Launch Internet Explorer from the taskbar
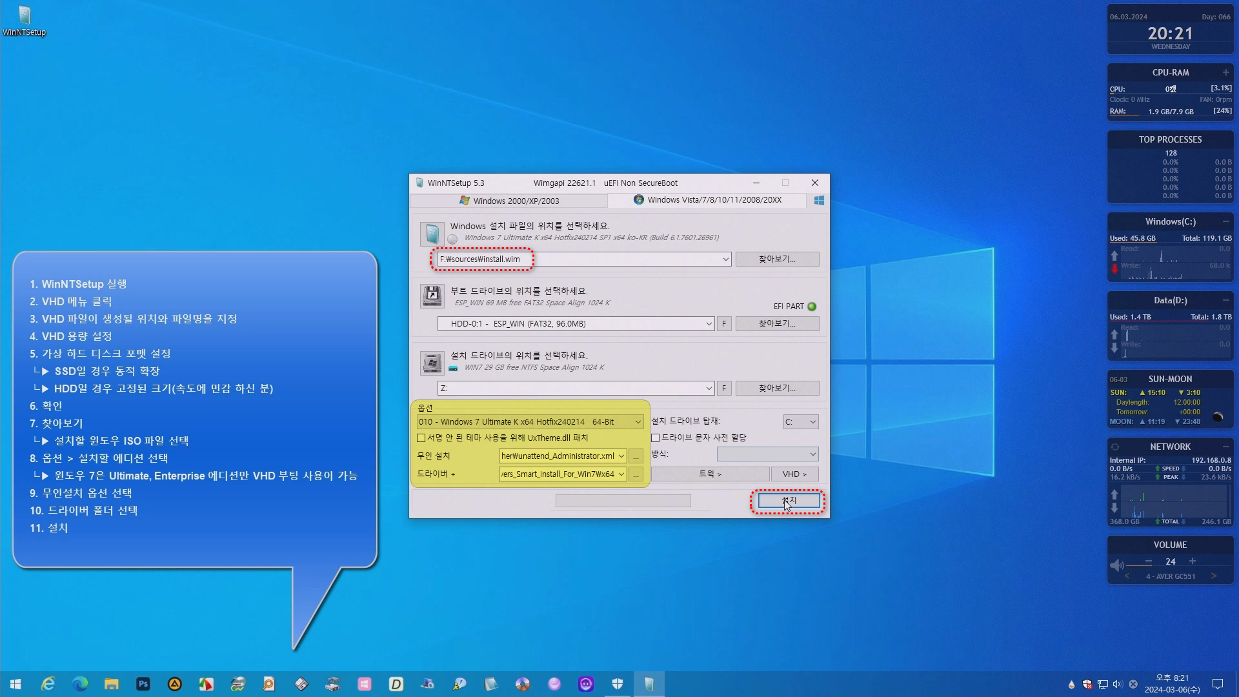Image resolution: width=1239 pixels, height=697 pixels. (x=48, y=684)
